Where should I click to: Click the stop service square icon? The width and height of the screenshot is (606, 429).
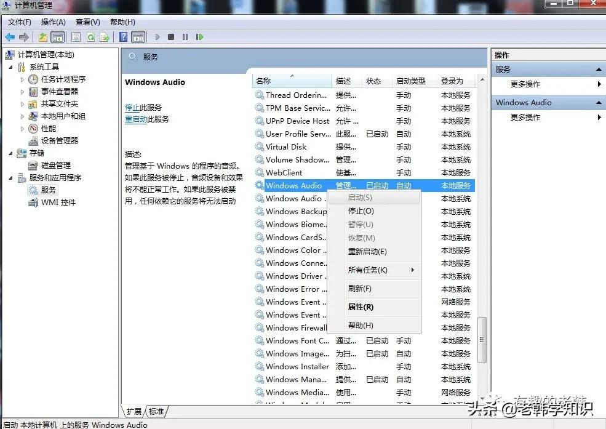[x=171, y=37]
